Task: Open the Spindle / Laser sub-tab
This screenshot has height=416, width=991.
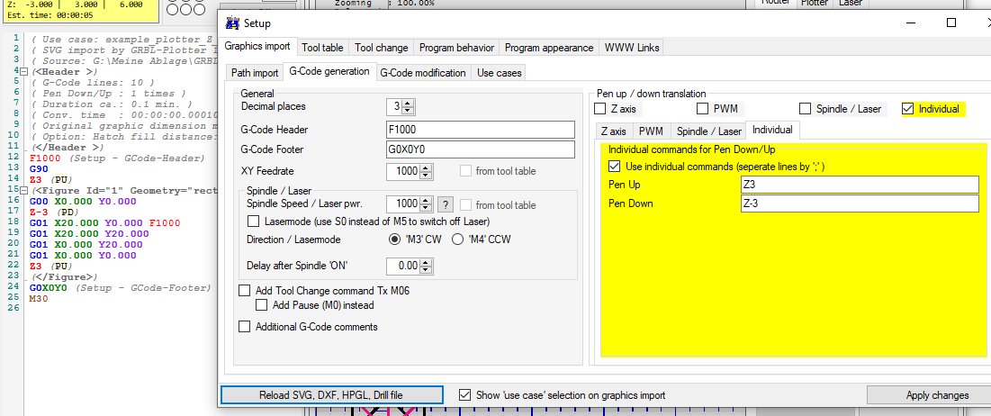Action: (x=709, y=131)
